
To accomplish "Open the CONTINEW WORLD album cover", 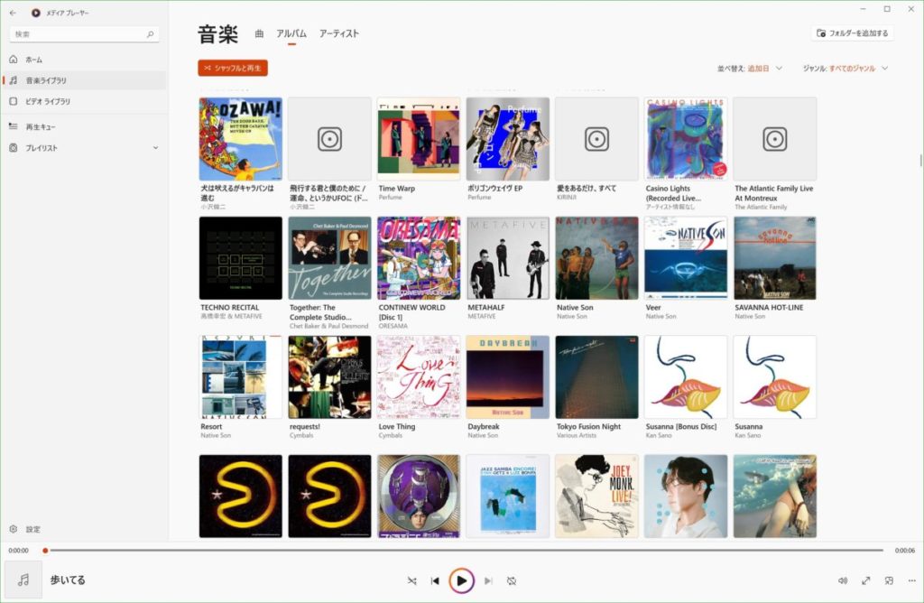I will point(419,258).
